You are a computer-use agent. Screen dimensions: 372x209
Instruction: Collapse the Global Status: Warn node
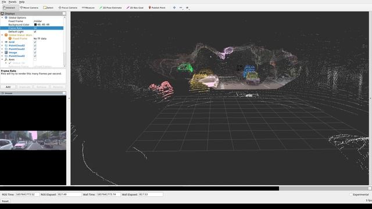click(x=2, y=35)
